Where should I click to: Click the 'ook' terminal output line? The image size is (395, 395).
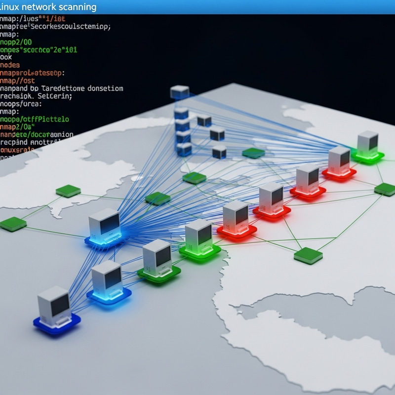6,57
